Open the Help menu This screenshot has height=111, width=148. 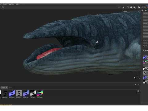pyautogui.click(x=17, y=4)
